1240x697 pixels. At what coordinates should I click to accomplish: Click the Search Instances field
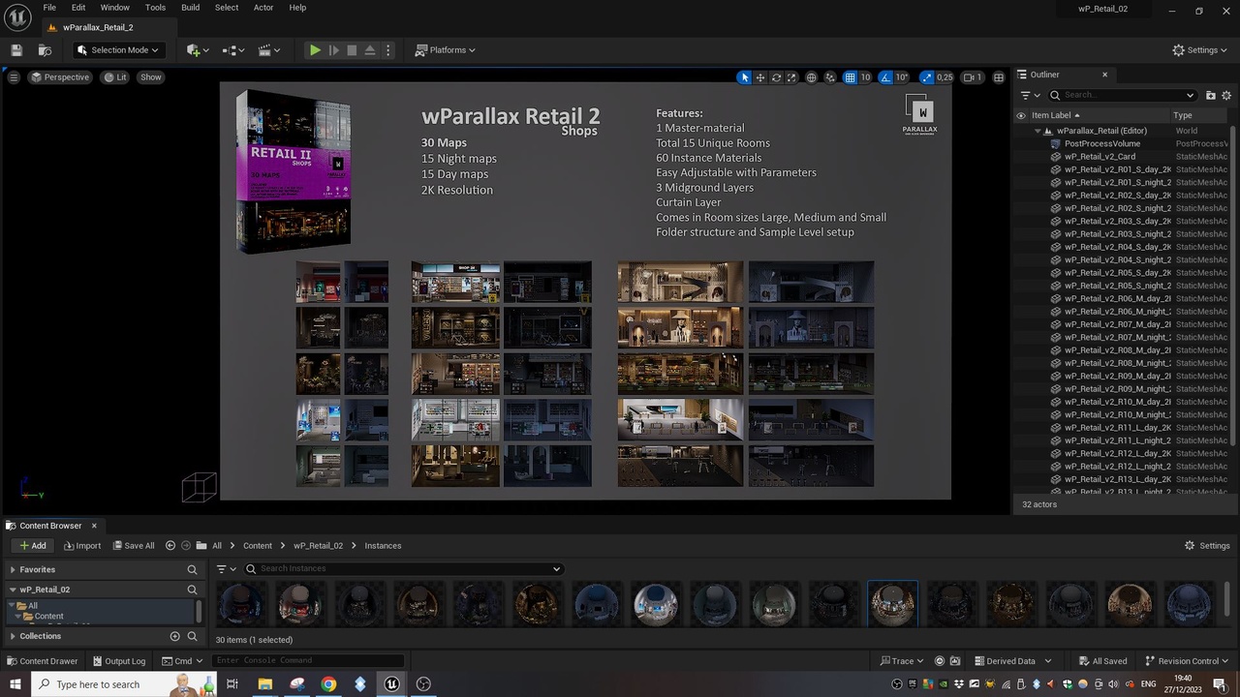(x=402, y=569)
